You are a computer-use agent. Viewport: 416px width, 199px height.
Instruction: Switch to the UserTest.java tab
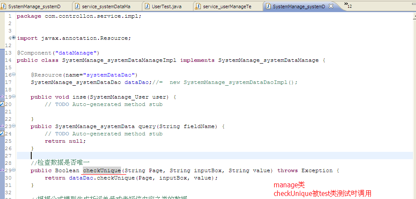[x=167, y=6]
